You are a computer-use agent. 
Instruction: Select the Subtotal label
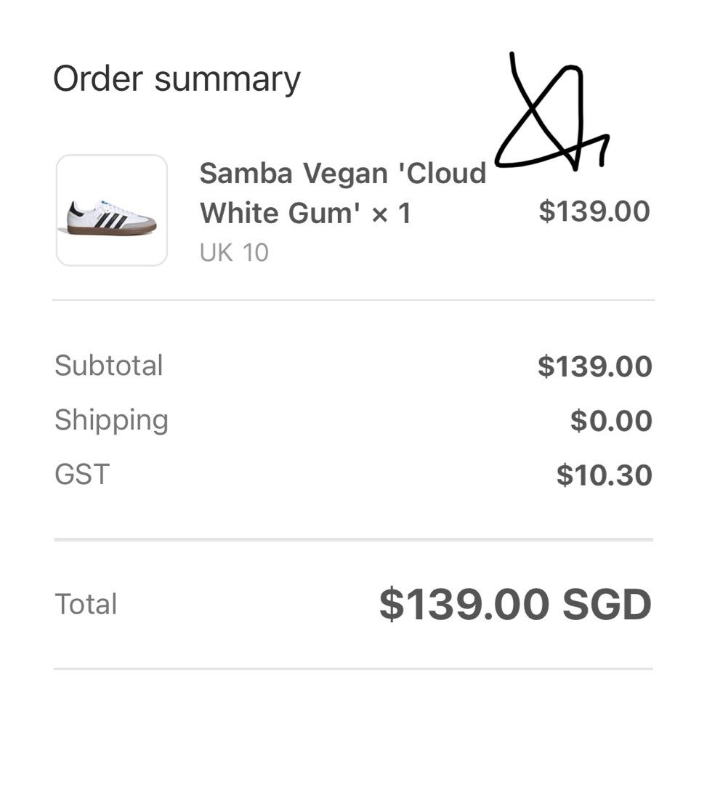pos(108,365)
